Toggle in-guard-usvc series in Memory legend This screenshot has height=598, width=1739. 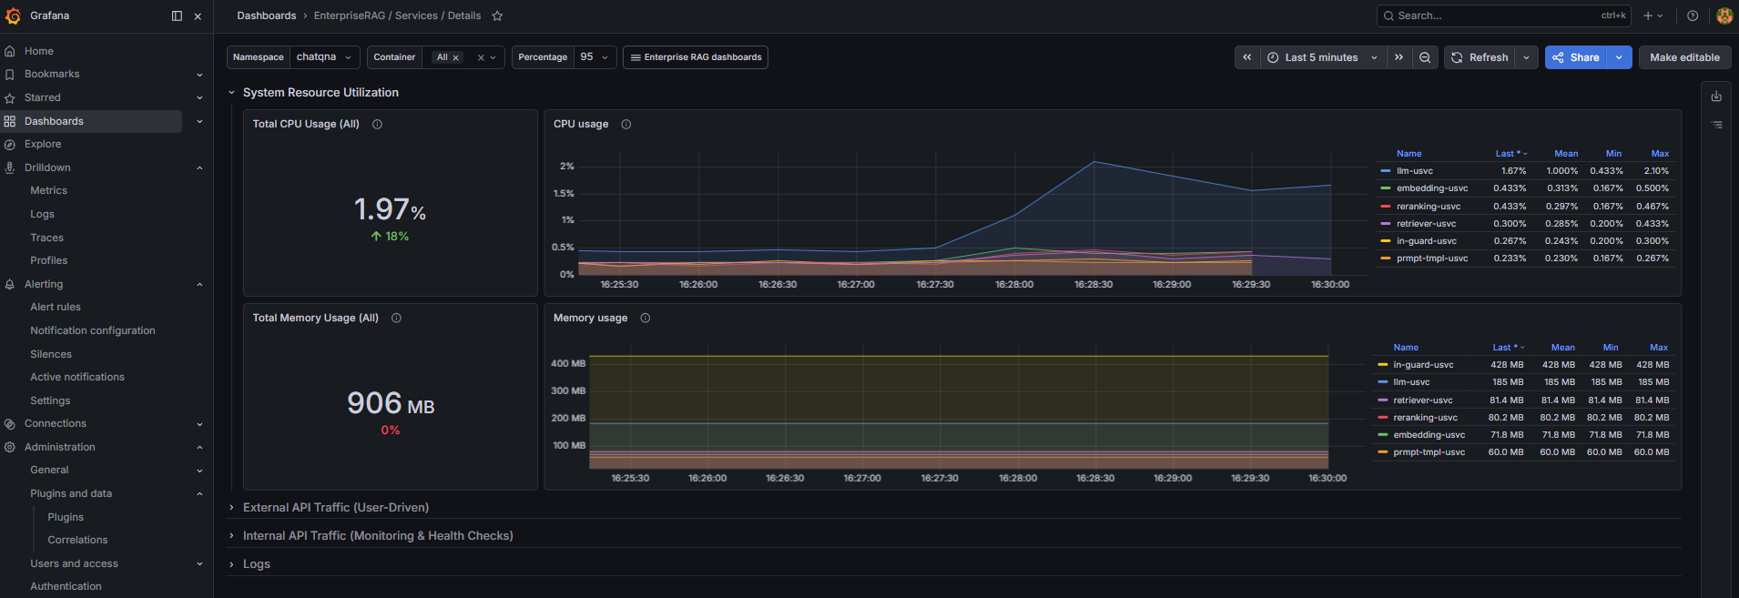1423,365
